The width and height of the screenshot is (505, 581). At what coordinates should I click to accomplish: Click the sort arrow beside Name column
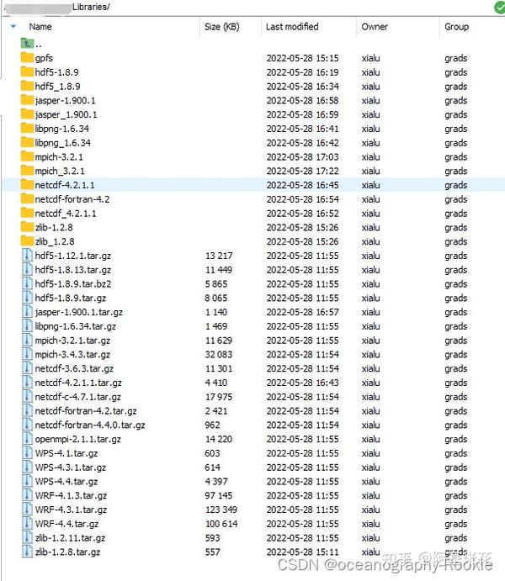click(13, 27)
